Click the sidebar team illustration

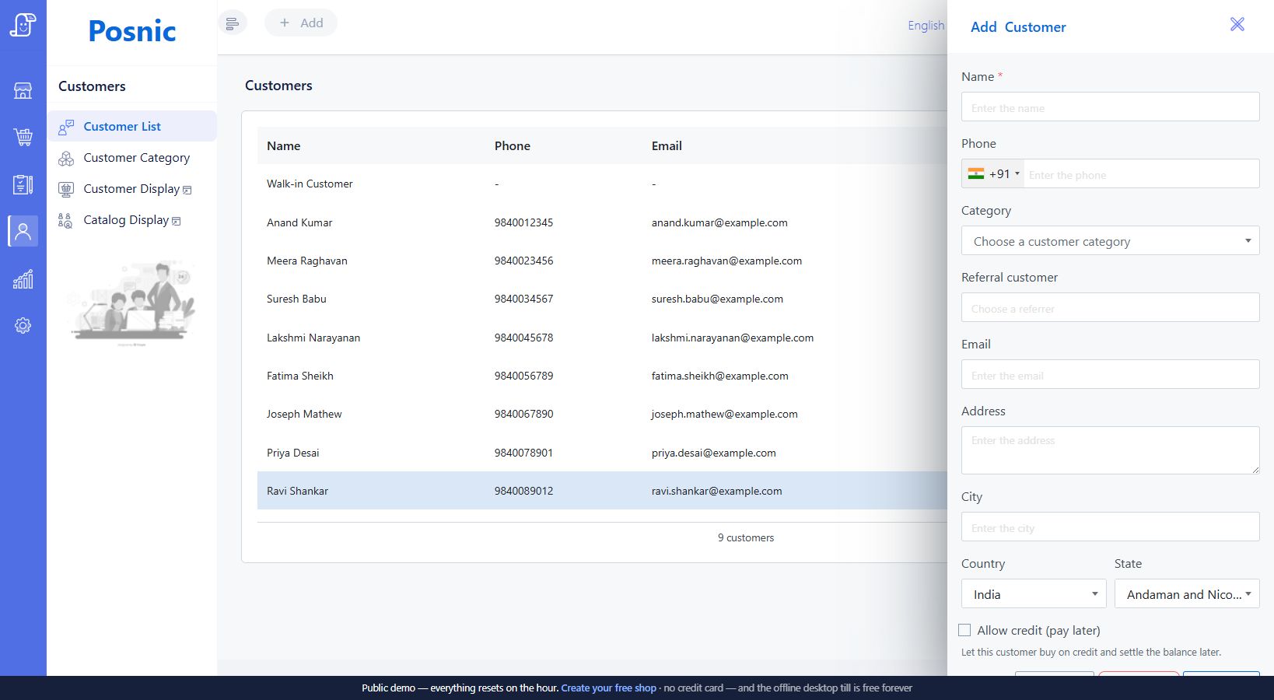tap(131, 302)
